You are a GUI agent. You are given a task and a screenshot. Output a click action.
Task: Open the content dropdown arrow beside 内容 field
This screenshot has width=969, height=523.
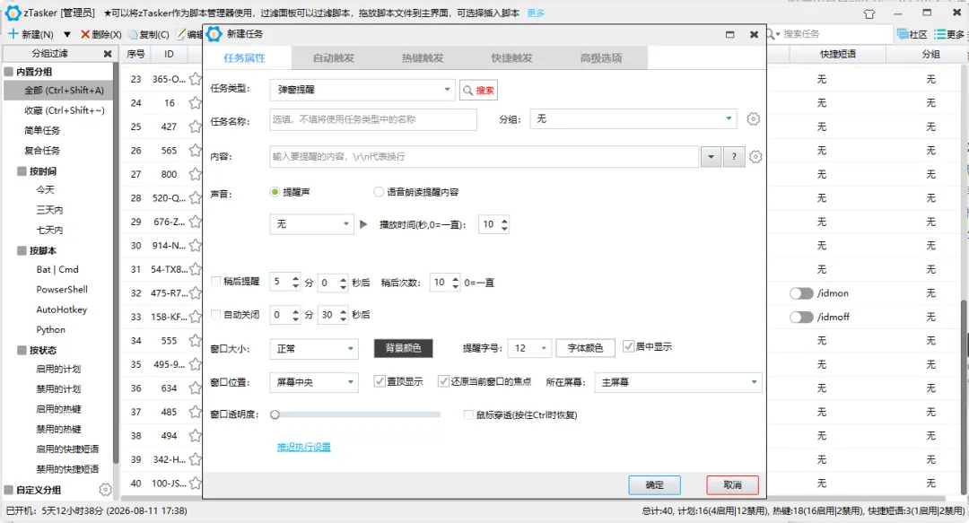tap(711, 157)
